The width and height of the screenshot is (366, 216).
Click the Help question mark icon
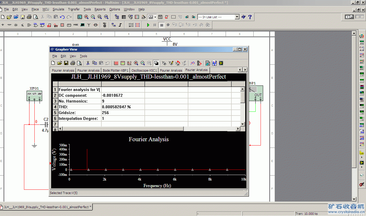coord(250,17)
